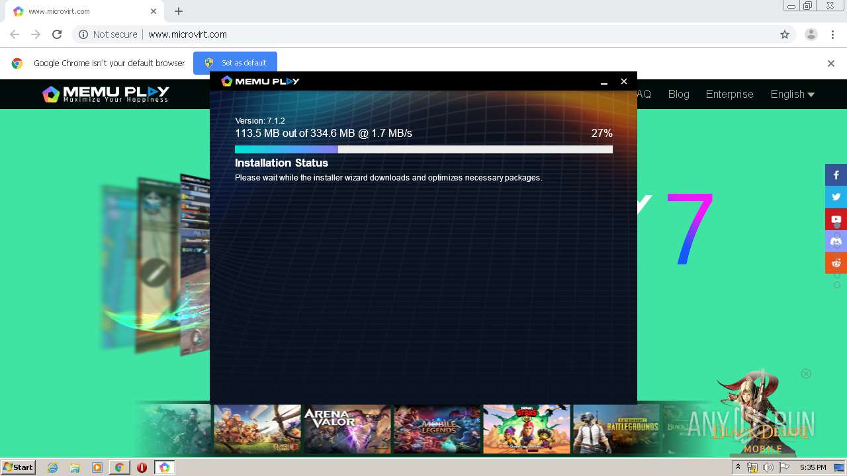Image resolution: width=847 pixels, height=476 pixels.
Task: Go back in Chrome
Action: click(15, 34)
